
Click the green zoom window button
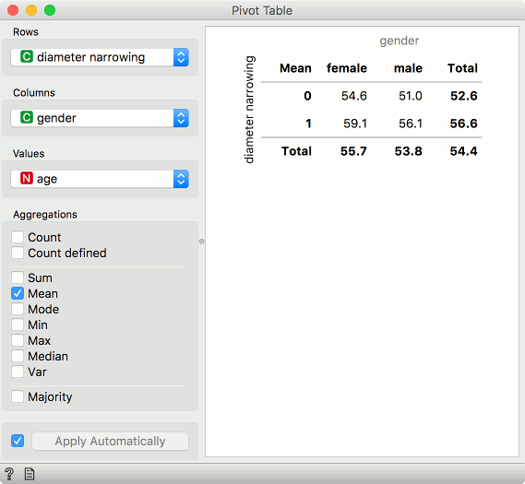50,10
